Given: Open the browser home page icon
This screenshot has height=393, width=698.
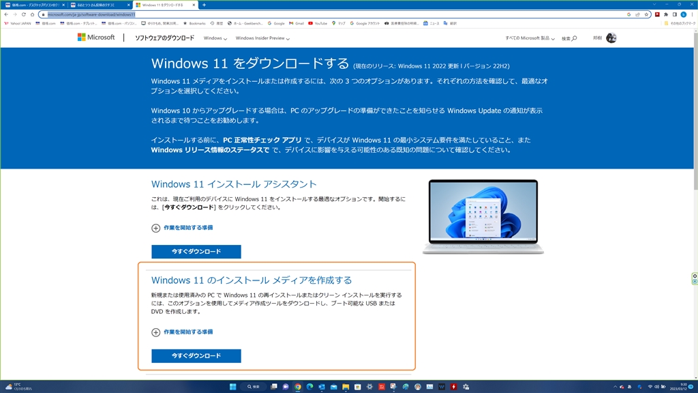Looking at the screenshot, I should [x=32, y=14].
